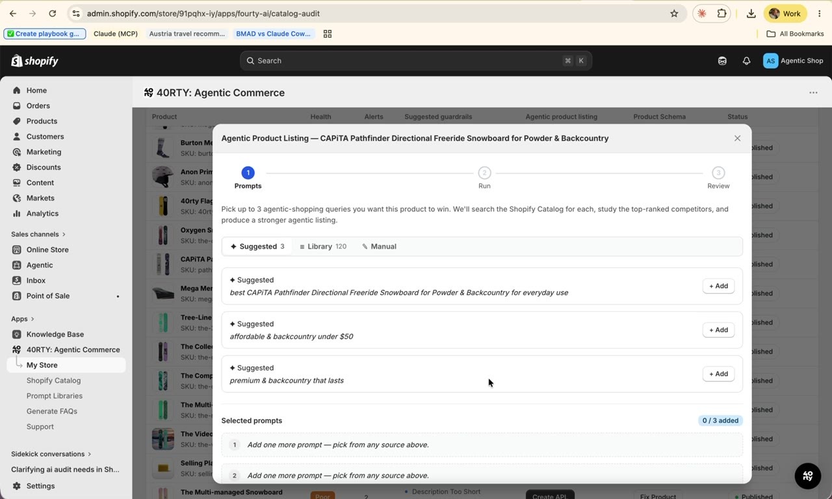Open Sidekick icon beside notification bell

point(722,60)
